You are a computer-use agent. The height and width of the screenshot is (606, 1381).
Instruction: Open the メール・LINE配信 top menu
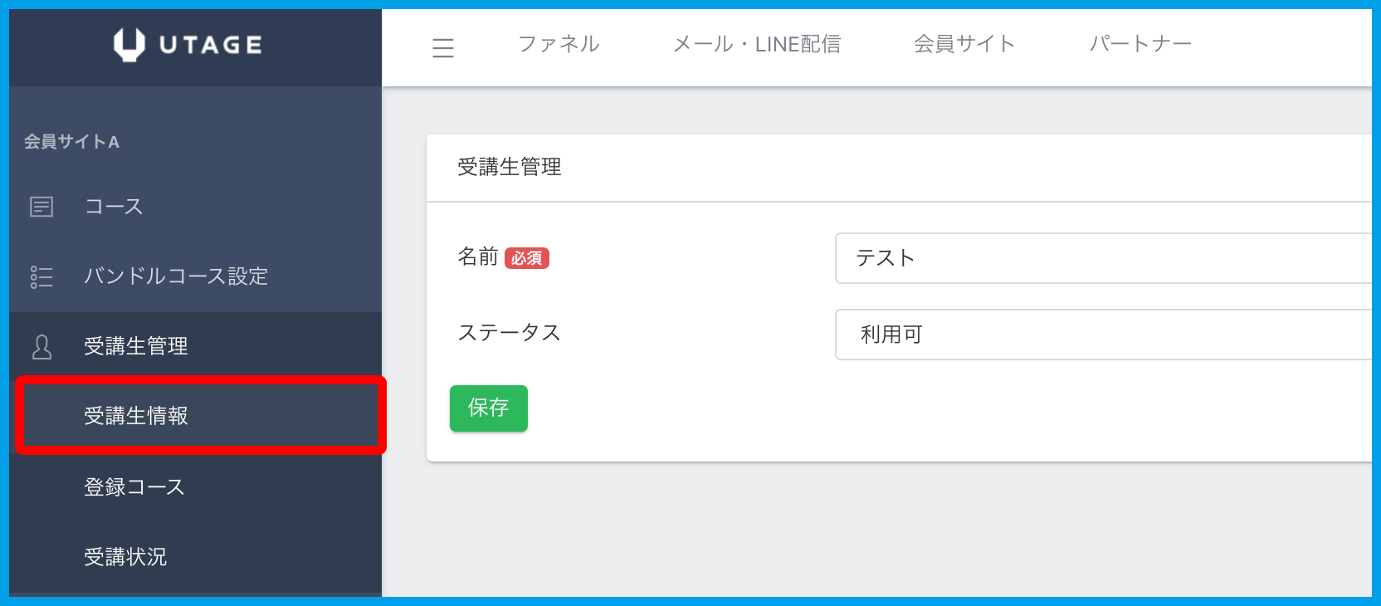[x=756, y=44]
